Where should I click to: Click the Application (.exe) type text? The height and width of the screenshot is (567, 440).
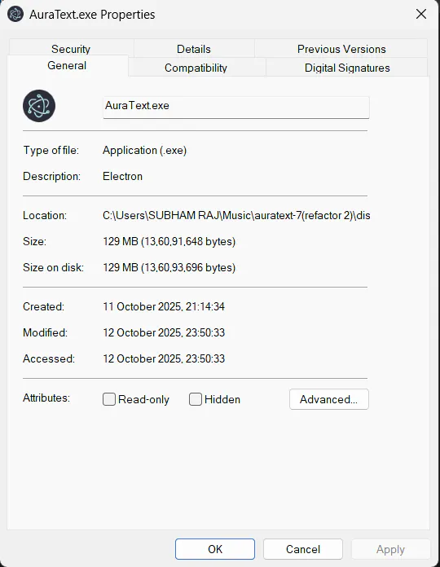point(144,151)
